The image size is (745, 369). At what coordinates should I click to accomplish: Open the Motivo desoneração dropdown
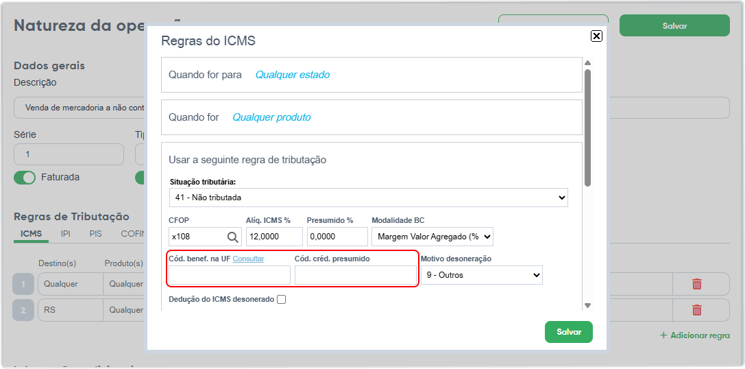(x=482, y=275)
